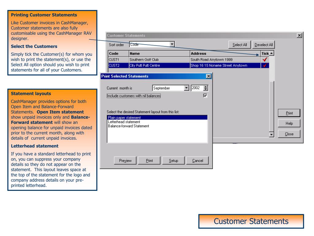Select Letterhead statement layout
Screen dimensions: 314x236
coord(157,122)
